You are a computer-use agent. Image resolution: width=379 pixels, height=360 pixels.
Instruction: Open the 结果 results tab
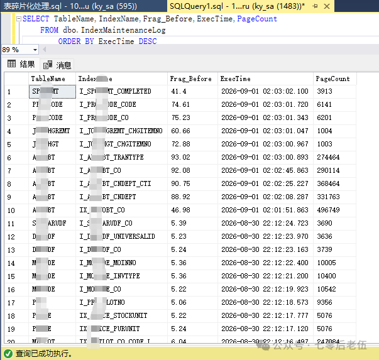point(21,64)
